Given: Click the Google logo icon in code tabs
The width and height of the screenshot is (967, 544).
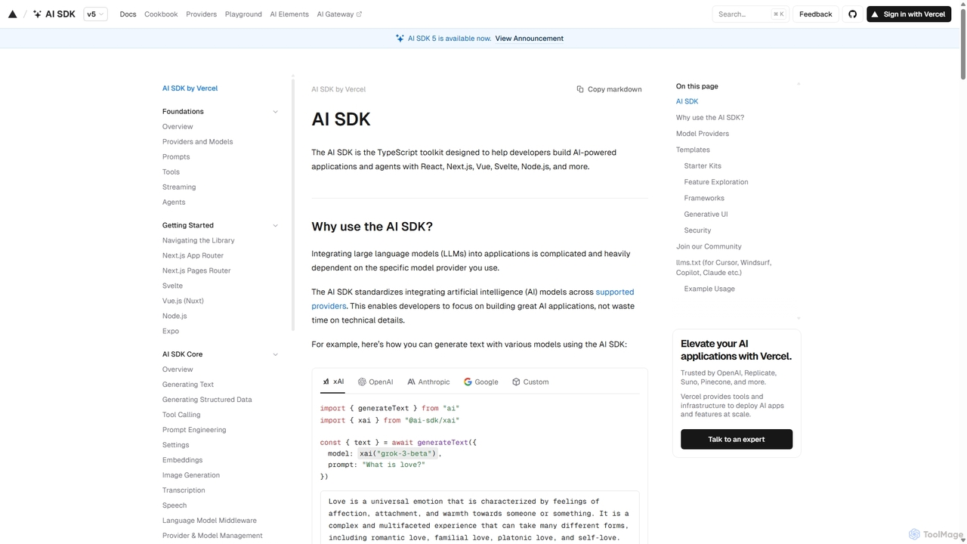Looking at the screenshot, I should coord(468,382).
